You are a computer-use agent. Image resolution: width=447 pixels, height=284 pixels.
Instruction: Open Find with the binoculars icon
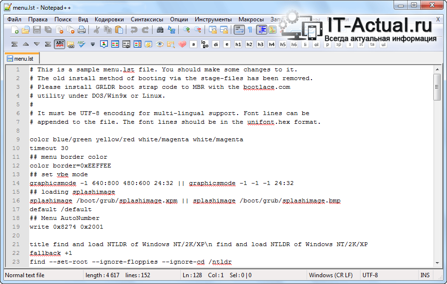pyautogui.click(x=160, y=30)
